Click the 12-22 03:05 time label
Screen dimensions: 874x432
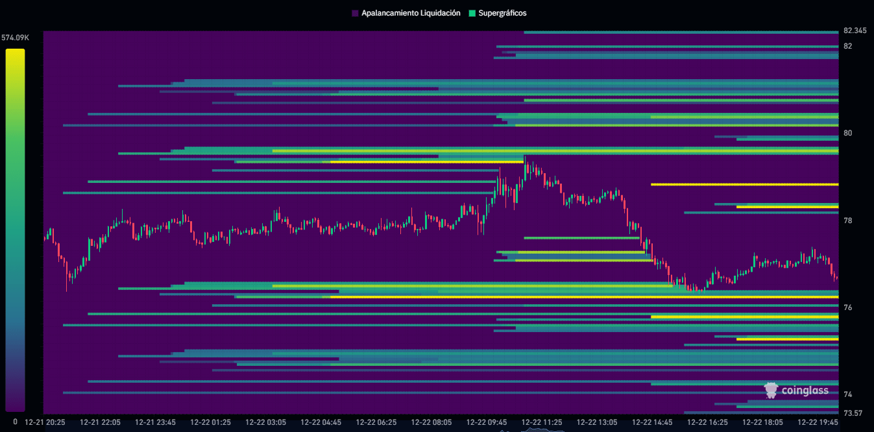(265, 422)
